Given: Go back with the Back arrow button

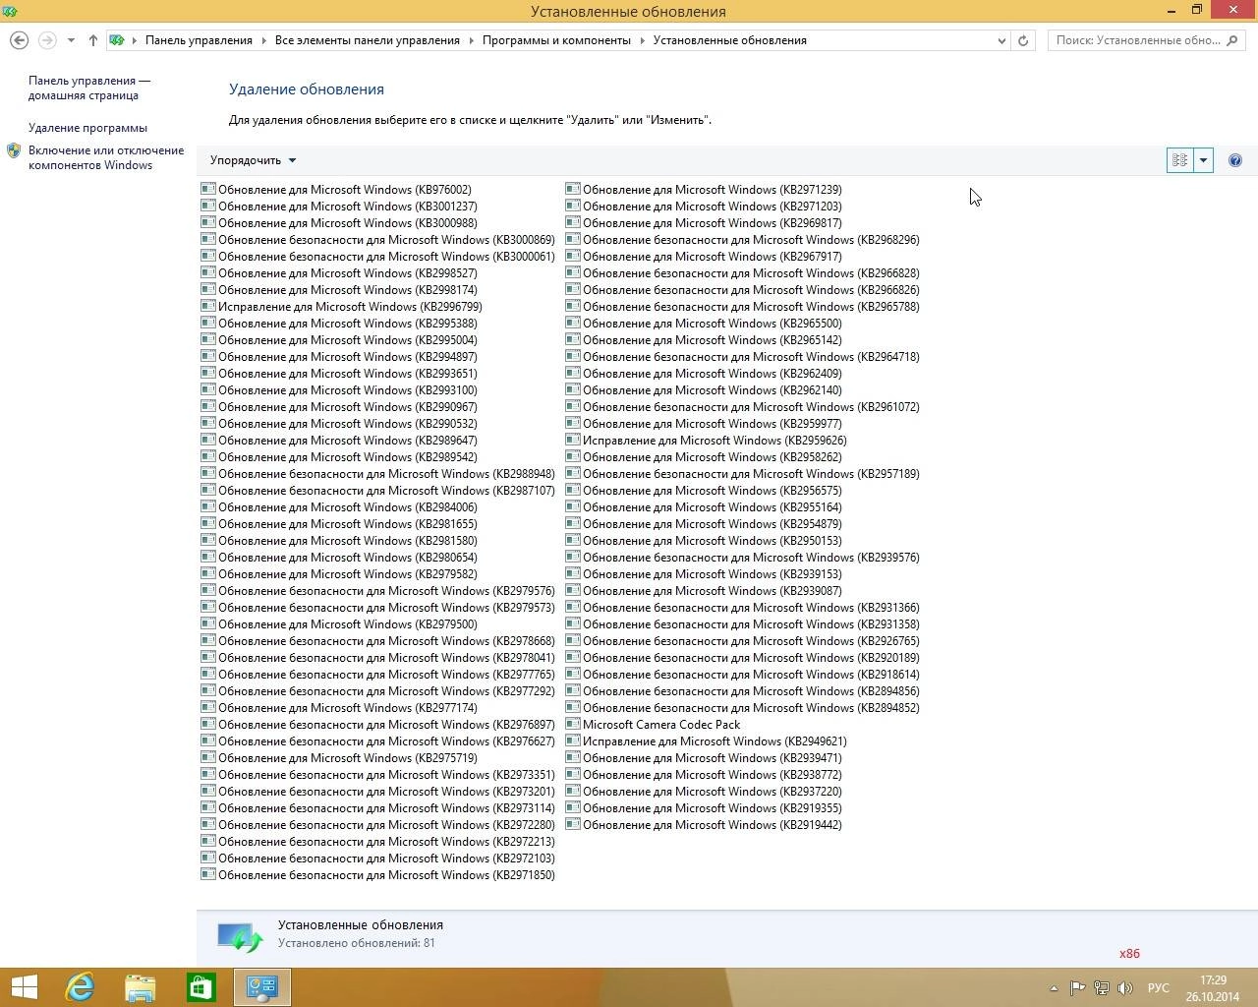Looking at the screenshot, I should click(x=19, y=40).
